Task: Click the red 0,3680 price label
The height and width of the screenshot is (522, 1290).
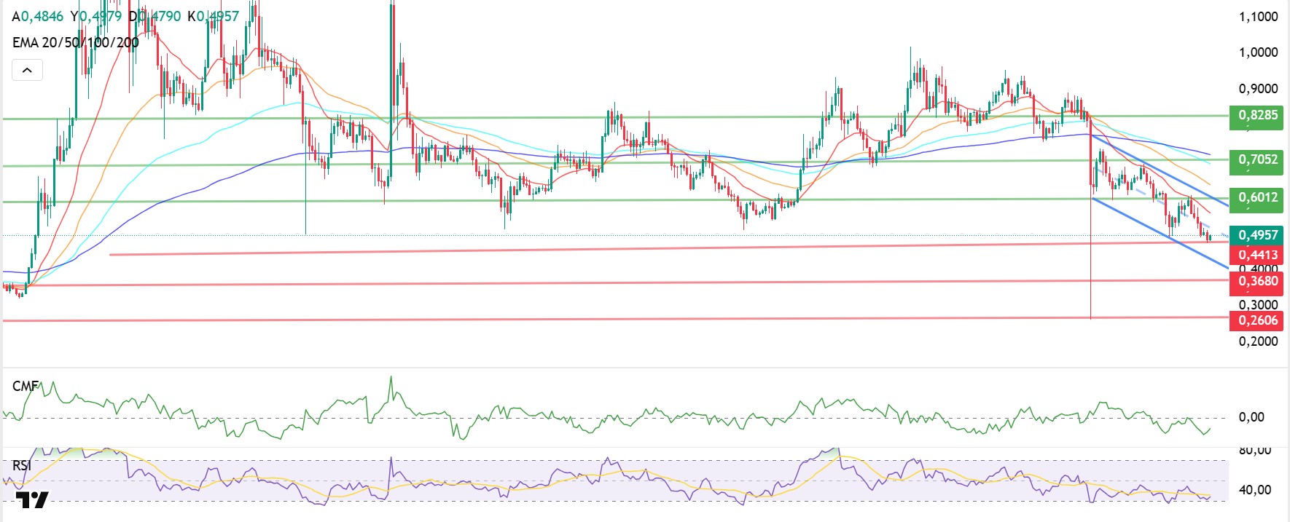Action: 1256,281
